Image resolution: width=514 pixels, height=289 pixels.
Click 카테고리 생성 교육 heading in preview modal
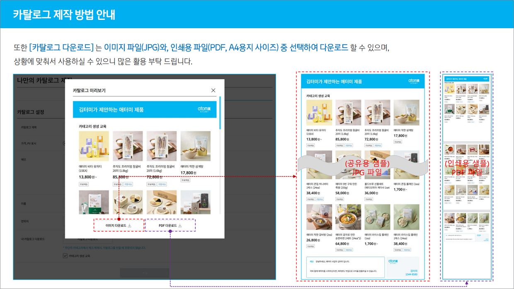[92, 126]
